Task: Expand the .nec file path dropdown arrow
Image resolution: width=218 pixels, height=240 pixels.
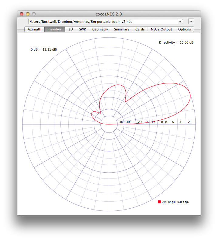Action: pyautogui.click(x=180, y=22)
